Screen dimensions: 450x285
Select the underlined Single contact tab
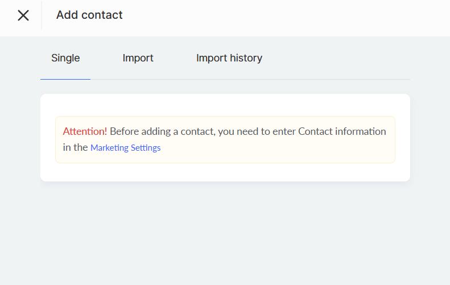[x=65, y=58]
